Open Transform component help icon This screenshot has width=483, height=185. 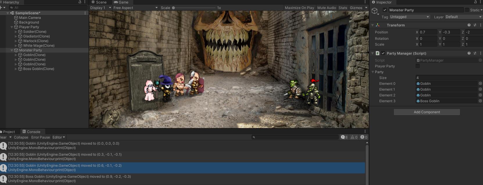[469, 25]
